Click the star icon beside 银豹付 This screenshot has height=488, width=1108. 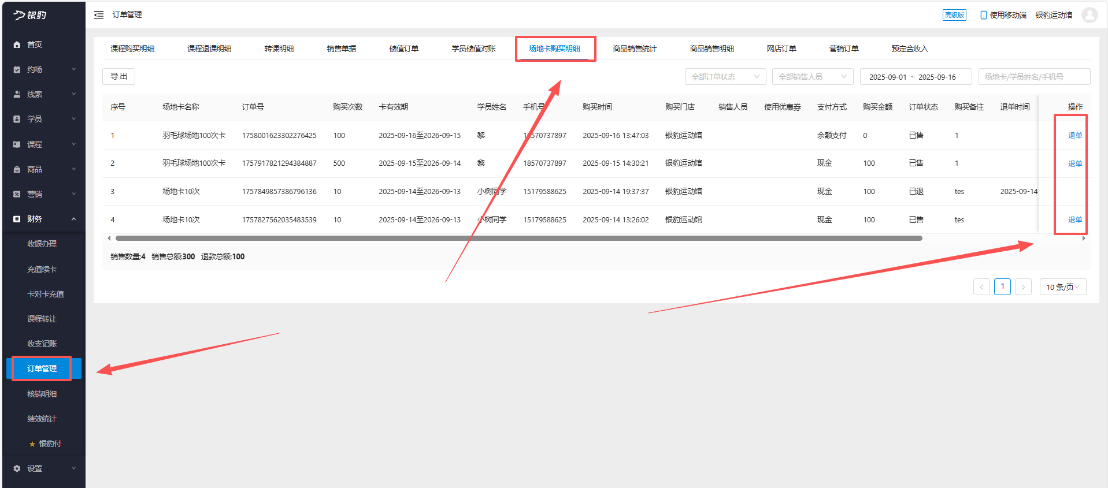coord(32,444)
